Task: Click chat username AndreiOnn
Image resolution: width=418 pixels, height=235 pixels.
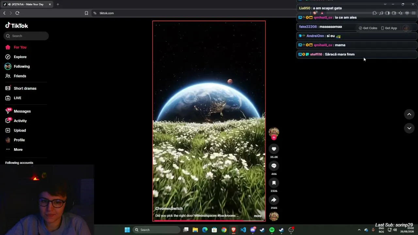Action: pyautogui.click(x=315, y=36)
